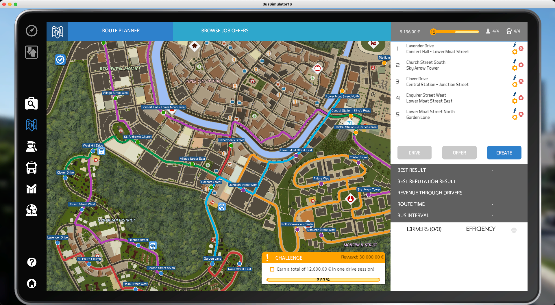This screenshot has width=555, height=305.
Task: Edit route 1 Lavender Drive with pencil
Action: point(515,45)
